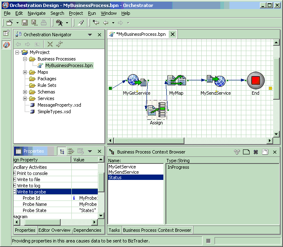
Task: Expand the Write to file property
Action: [x=15, y=179]
